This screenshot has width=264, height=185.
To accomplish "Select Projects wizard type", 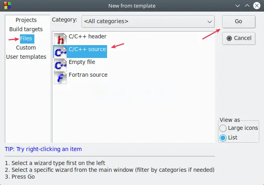I will click(26, 20).
